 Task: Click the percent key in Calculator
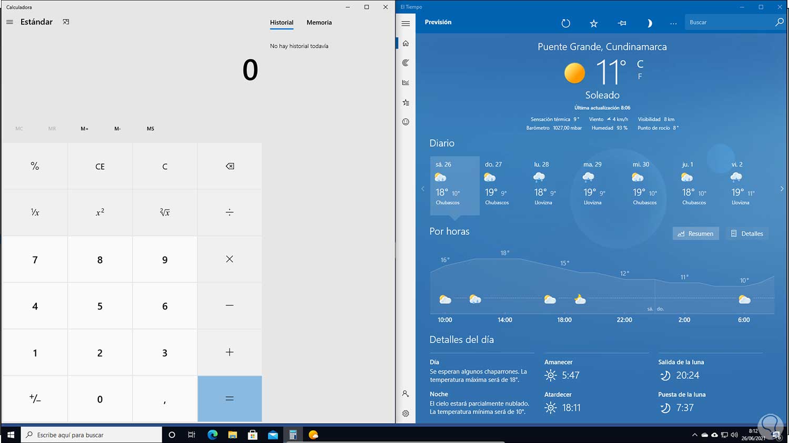click(x=35, y=166)
